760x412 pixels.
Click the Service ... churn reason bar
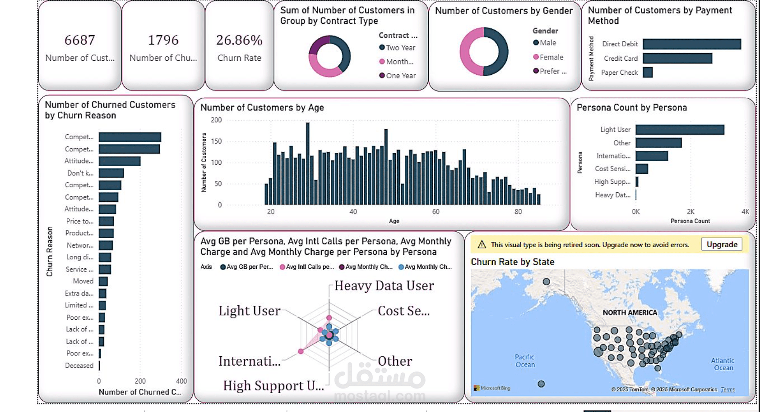(x=105, y=269)
